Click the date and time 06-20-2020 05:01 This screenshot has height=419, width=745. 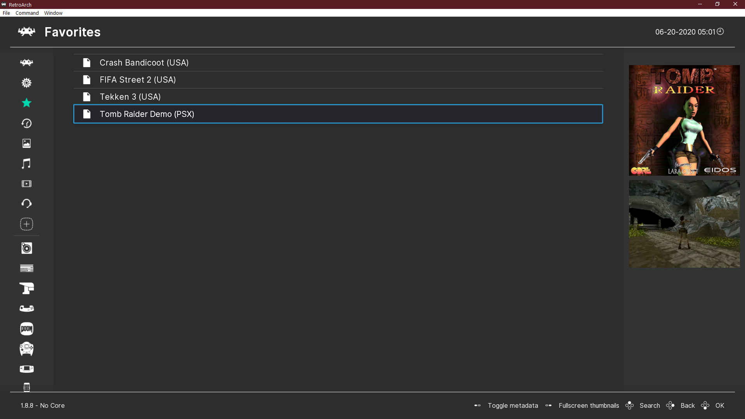pyautogui.click(x=685, y=32)
